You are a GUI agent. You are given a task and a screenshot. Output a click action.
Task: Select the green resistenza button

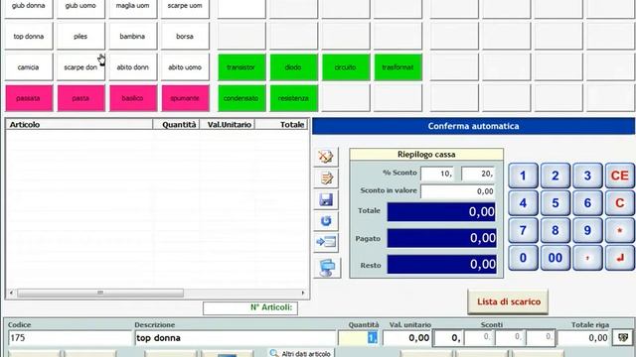(x=294, y=98)
